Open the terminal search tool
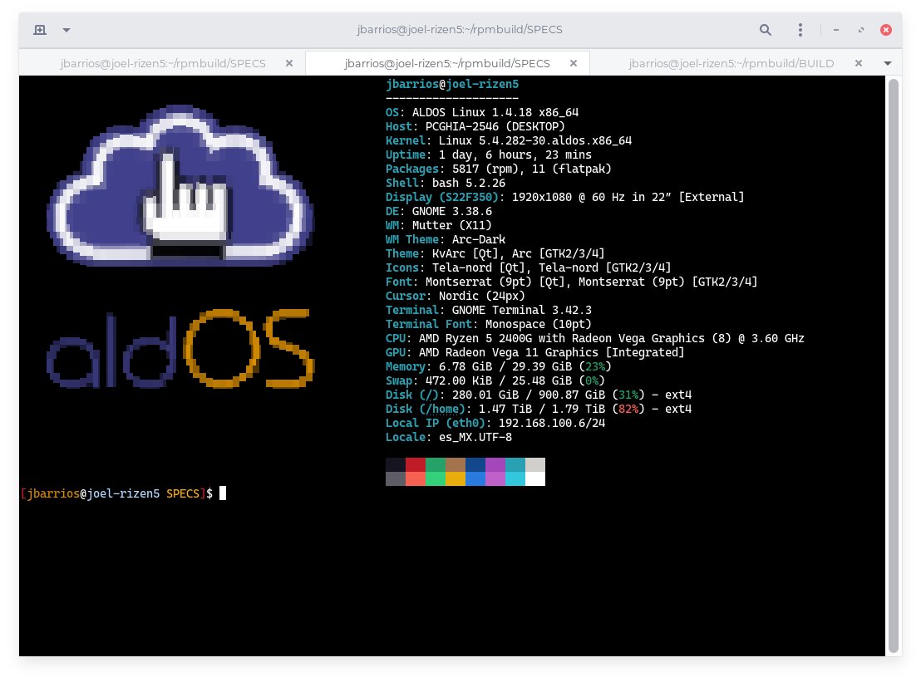 pyautogui.click(x=765, y=30)
